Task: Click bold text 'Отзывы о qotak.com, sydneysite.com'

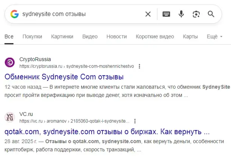Action: tap(93, 141)
